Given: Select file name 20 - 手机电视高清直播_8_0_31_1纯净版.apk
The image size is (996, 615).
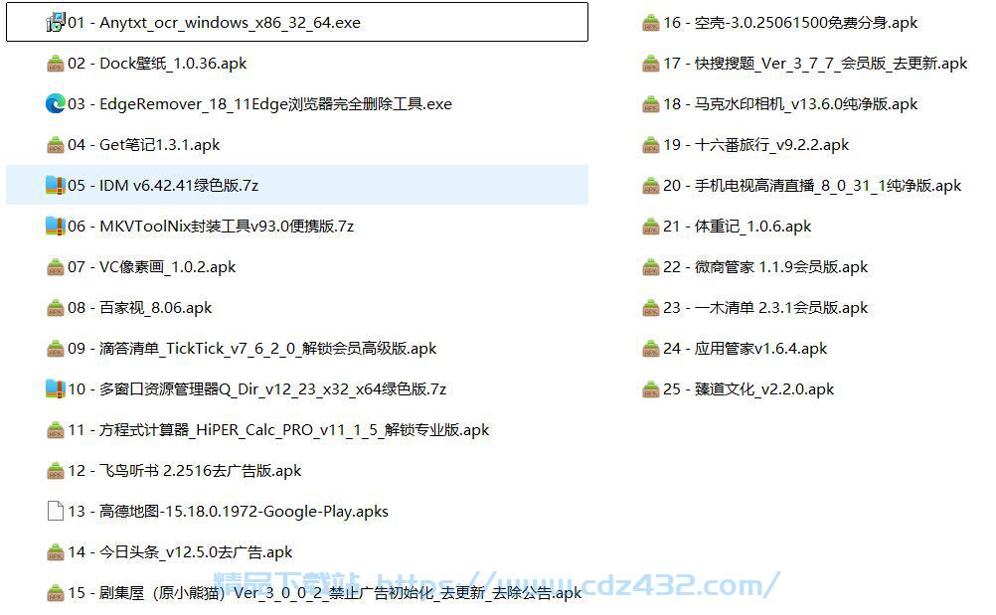Looking at the screenshot, I should point(812,186).
